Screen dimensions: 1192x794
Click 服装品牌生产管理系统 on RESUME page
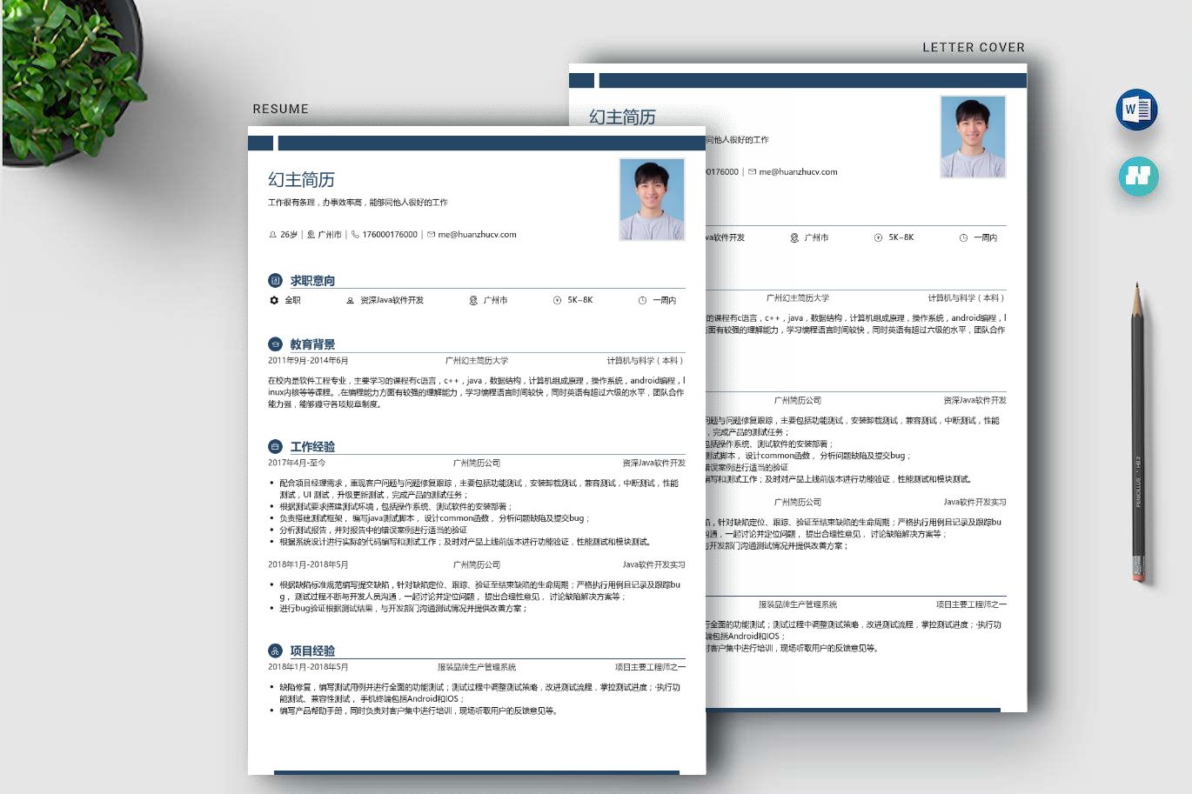point(477,668)
